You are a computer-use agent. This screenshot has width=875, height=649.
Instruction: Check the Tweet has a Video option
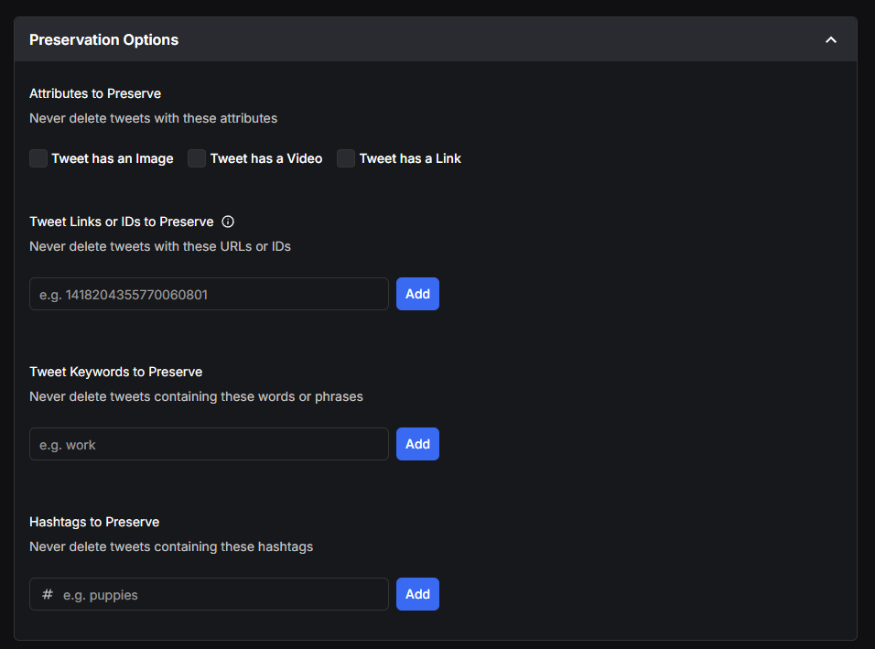[197, 158]
